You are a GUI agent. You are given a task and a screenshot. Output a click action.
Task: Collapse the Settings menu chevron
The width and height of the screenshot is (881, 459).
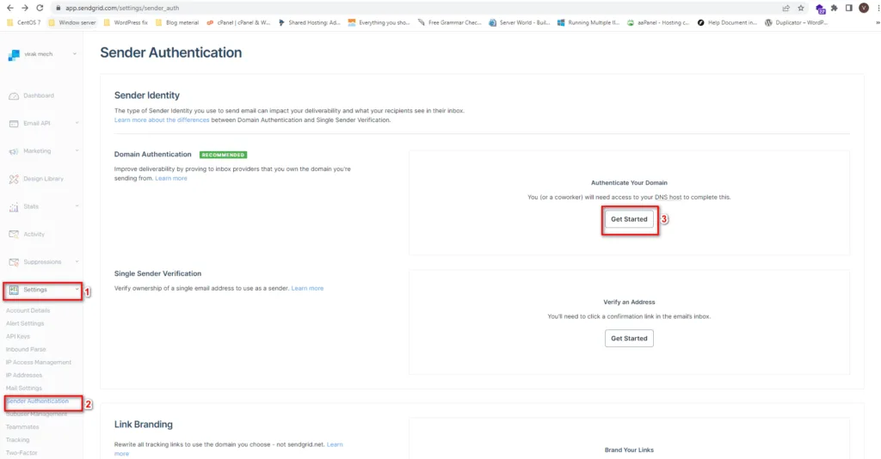(x=77, y=290)
